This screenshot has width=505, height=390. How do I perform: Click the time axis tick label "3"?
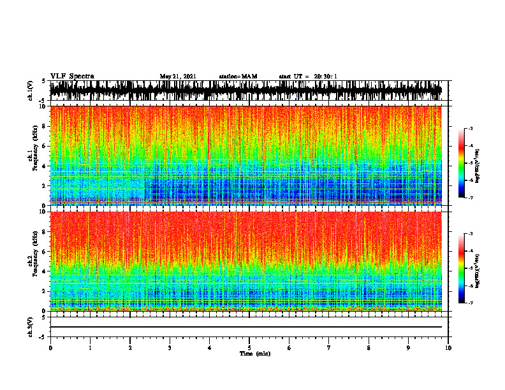170,348
